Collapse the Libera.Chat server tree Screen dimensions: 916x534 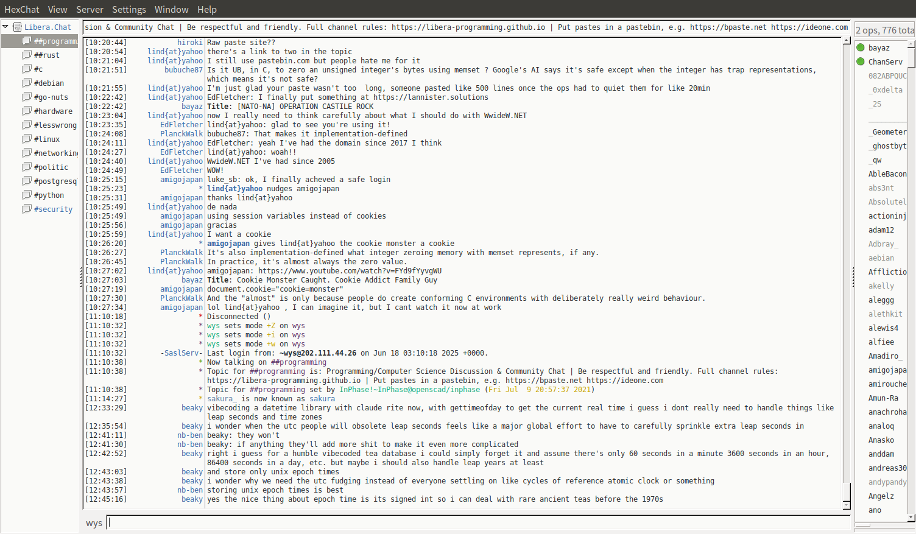[x=5, y=27]
